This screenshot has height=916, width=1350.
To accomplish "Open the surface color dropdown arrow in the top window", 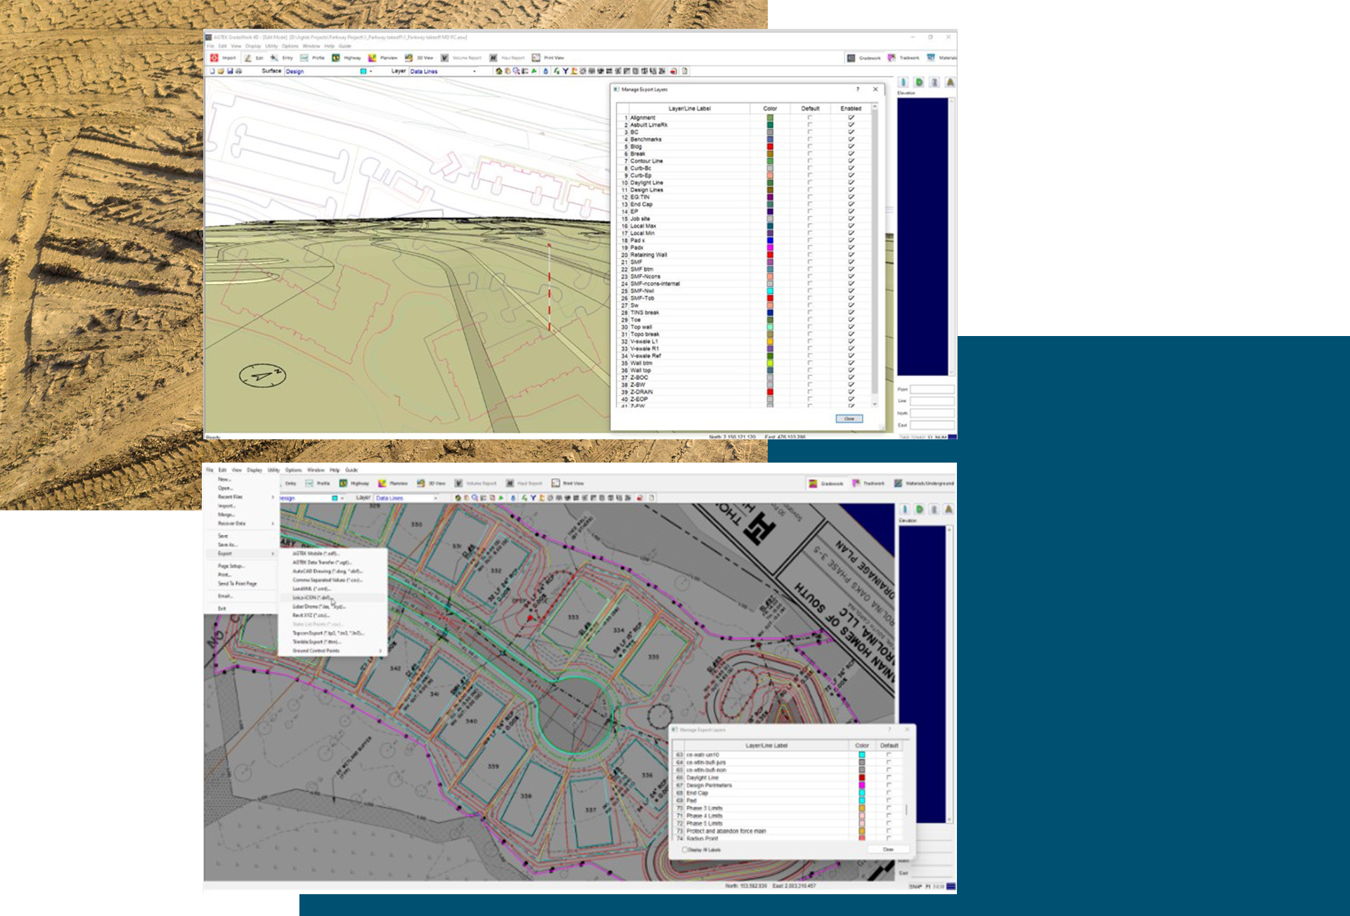I will point(371,71).
